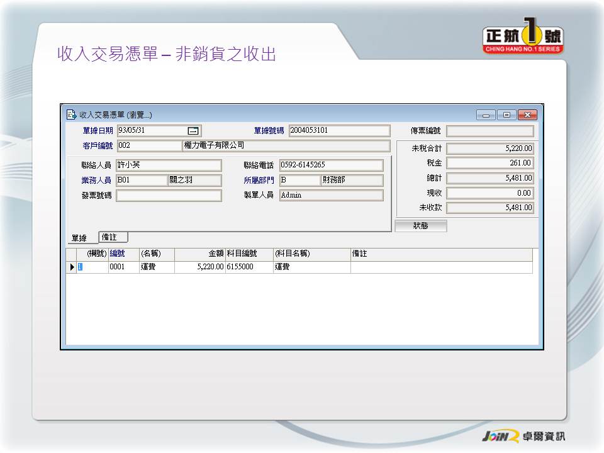This screenshot has height=453, width=604.
Task: Minimize the 收入交易憑單 window
Action: 486,115
